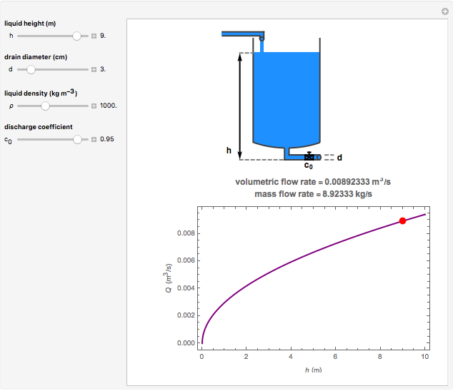Expand the discharge coefficient c0 slider controls

click(94, 140)
